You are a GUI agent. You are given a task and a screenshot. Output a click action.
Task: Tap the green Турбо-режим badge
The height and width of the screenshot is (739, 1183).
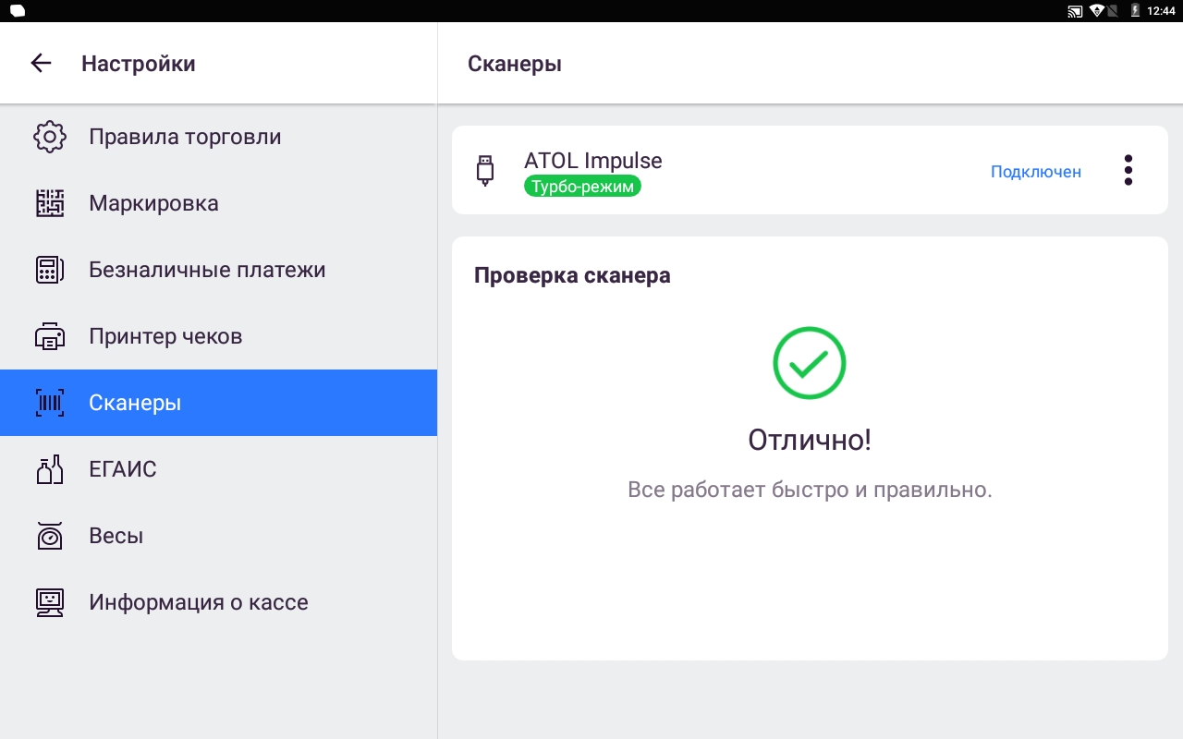tap(582, 187)
